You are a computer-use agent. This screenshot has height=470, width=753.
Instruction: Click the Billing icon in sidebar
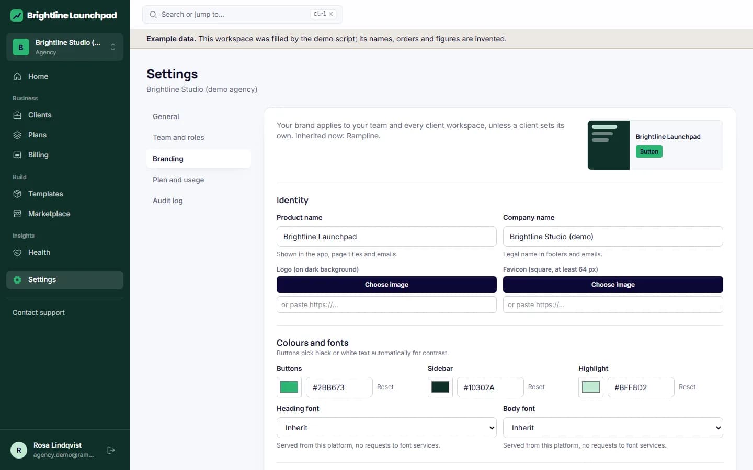[x=17, y=155]
